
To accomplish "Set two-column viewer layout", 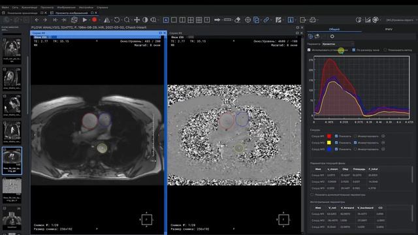I will pos(182,20).
